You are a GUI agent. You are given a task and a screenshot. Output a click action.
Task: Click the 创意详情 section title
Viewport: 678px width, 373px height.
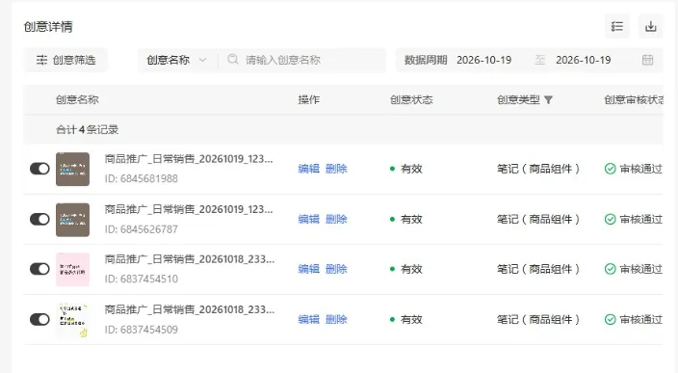(48, 27)
